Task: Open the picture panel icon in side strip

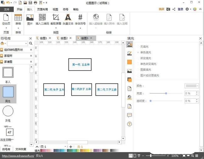Action: 129,71
